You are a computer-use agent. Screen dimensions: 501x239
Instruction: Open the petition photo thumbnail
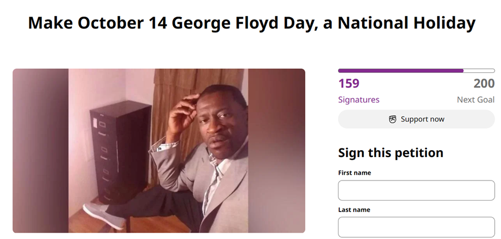pyautogui.click(x=158, y=151)
